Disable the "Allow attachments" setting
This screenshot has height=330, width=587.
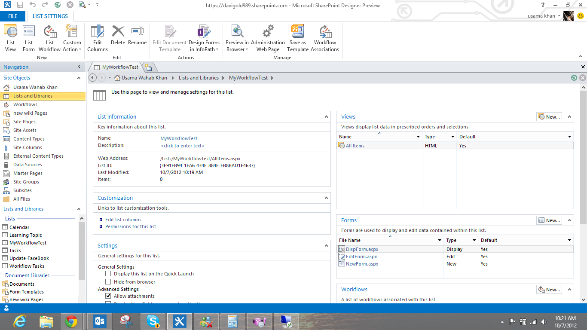tap(108, 296)
